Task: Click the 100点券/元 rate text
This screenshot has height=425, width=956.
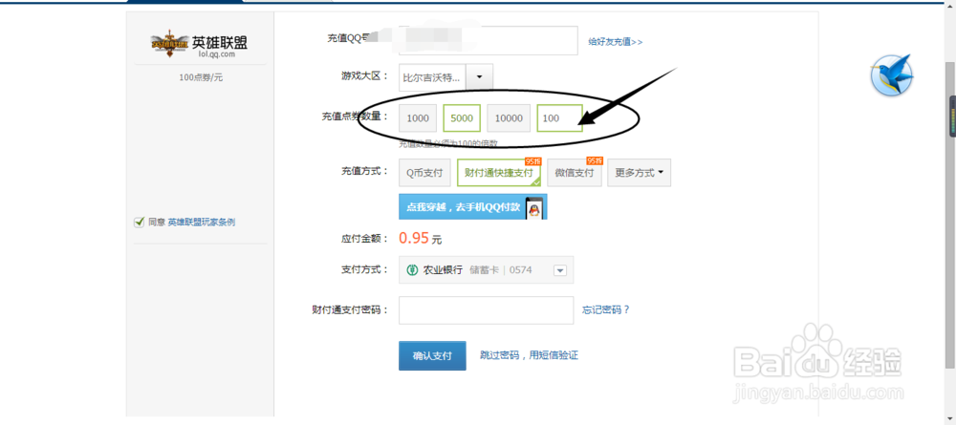Action: click(x=201, y=77)
